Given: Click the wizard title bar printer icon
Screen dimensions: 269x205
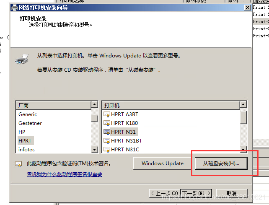Looking at the screenshot, I should (x=14, y=8).
